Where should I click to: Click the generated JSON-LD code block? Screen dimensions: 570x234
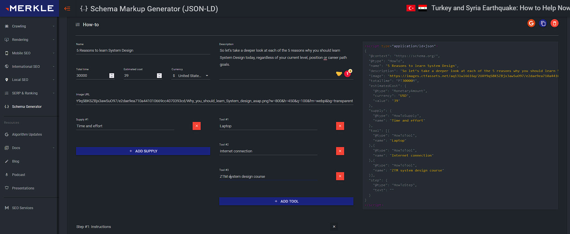click(x=460, y=126)
